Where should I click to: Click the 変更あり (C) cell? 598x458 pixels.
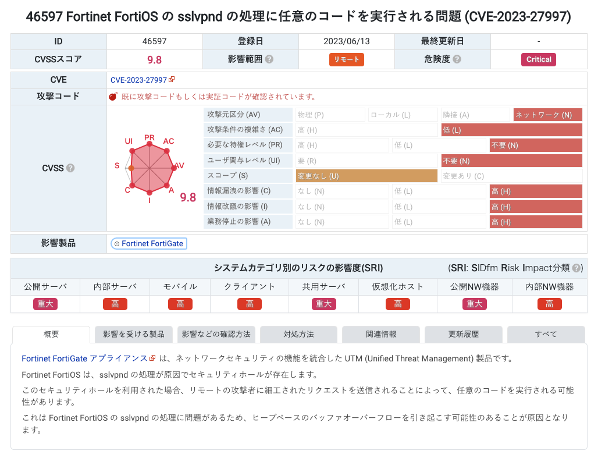click(512, 176)
